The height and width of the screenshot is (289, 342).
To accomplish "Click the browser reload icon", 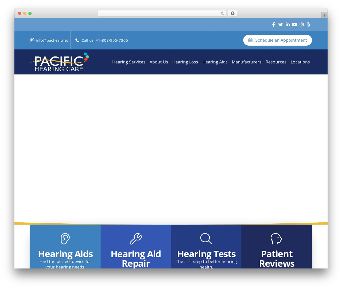I will tap(222, 13).
